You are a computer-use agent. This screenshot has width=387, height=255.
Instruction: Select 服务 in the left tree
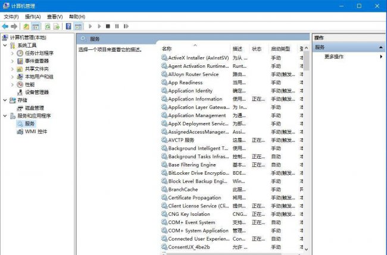(x=30, y=124)
